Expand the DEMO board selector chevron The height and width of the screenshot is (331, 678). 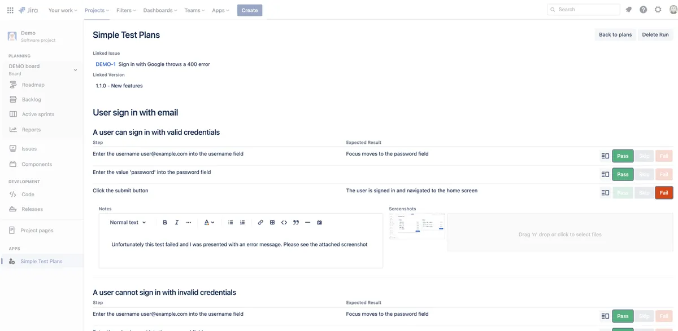point(75,70)
